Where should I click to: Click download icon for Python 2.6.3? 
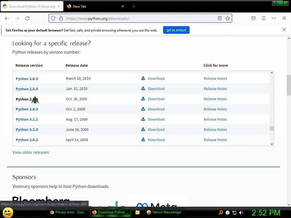143,109
